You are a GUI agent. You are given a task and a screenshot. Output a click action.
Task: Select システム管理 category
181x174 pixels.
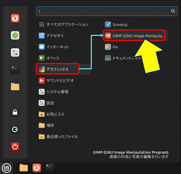coord(64,92)
